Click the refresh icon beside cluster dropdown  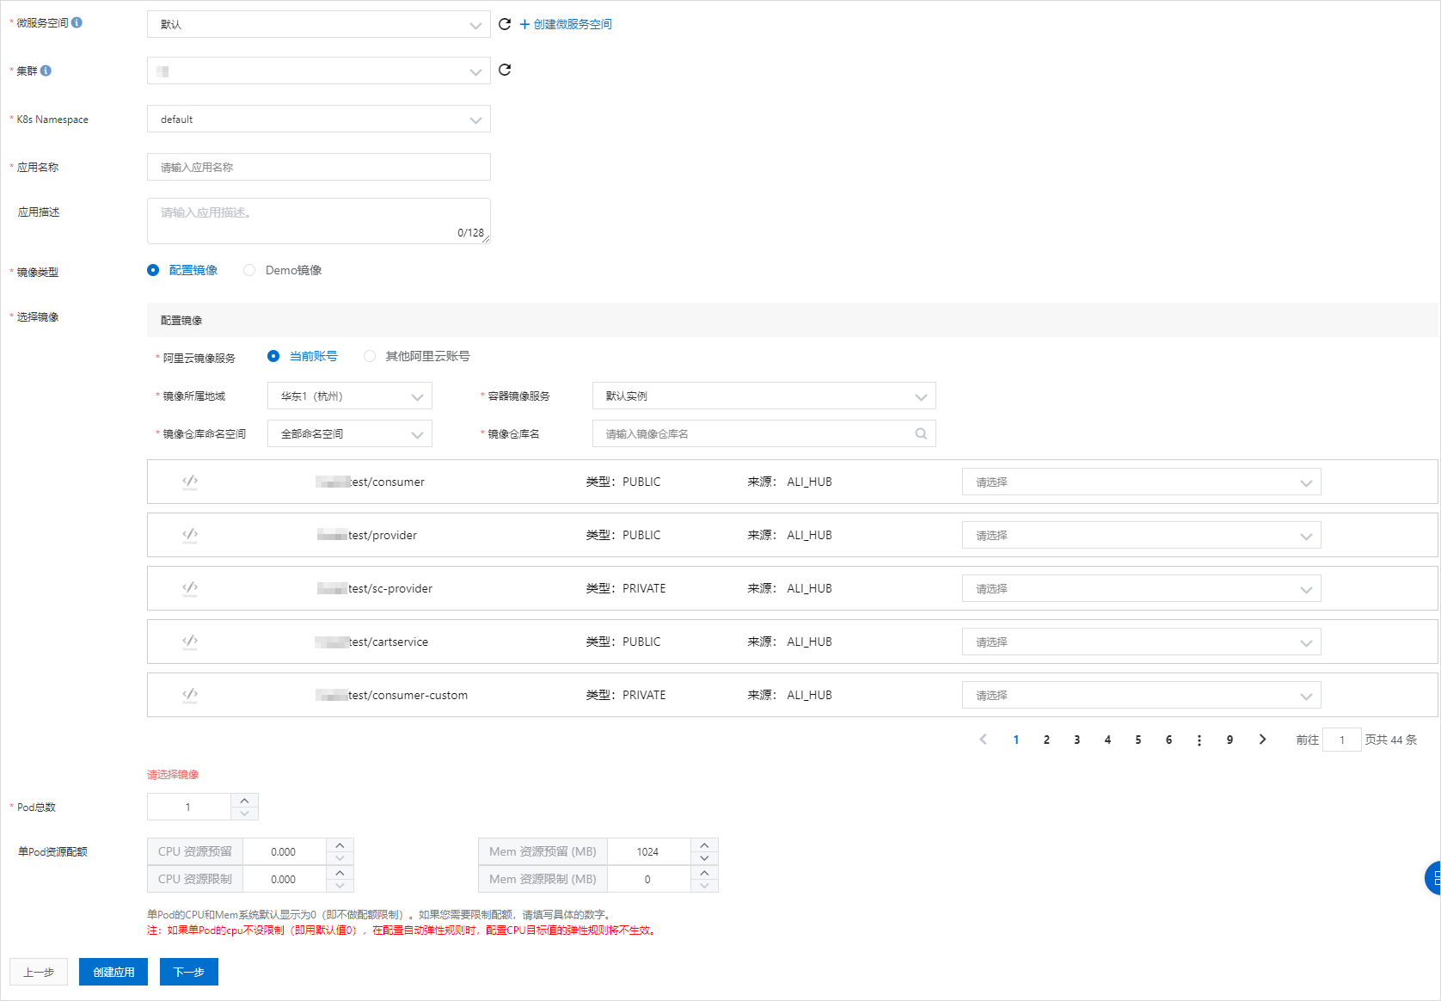coord(505,70)
